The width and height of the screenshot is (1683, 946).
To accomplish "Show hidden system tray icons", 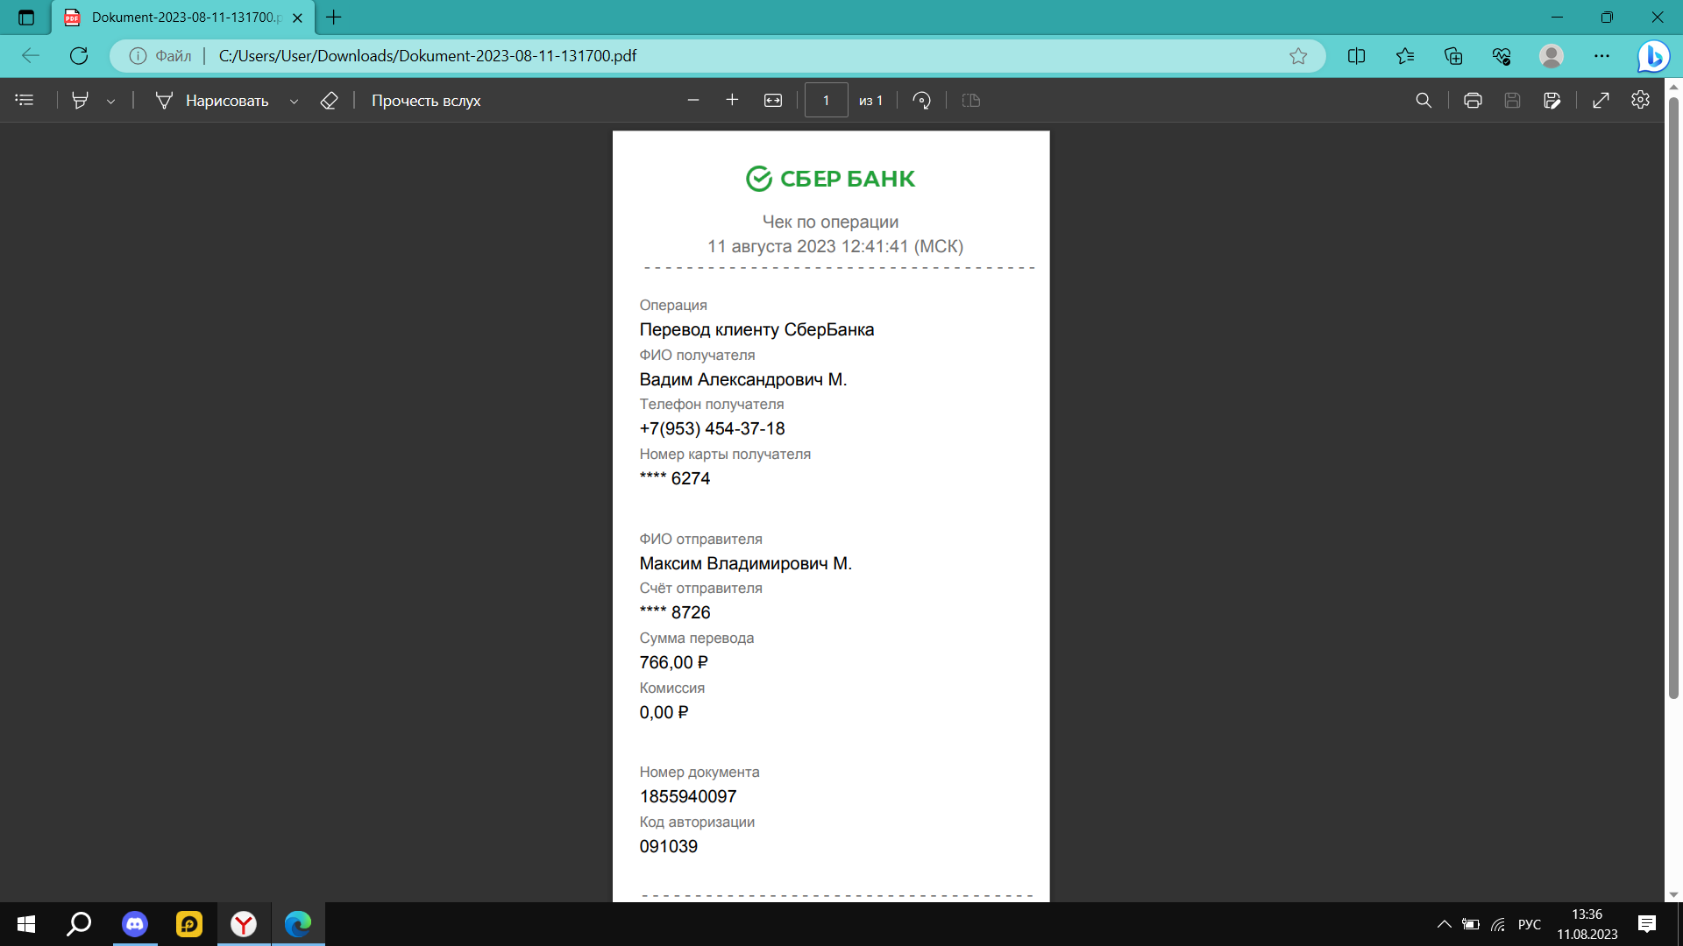I will click(1445, 924).
